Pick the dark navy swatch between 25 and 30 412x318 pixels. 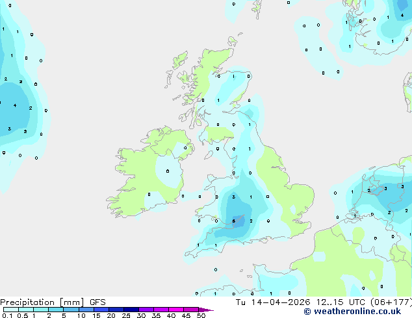[x=131, y=310]
